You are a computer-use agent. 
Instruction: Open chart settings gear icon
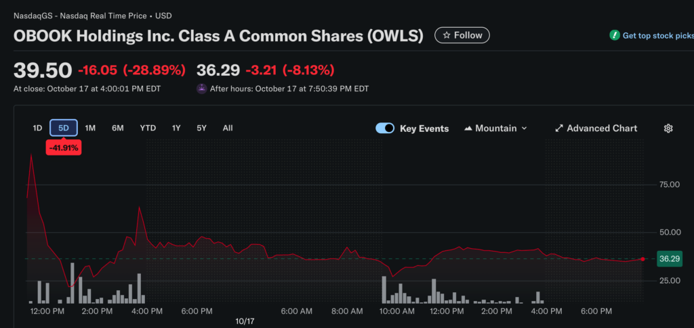click(668, 128)
